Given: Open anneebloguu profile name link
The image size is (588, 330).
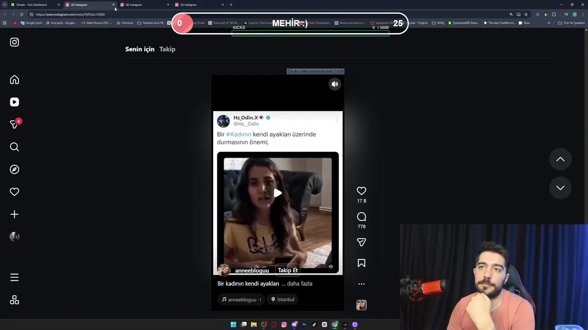Looking at the screenshot, I should 252,270.
